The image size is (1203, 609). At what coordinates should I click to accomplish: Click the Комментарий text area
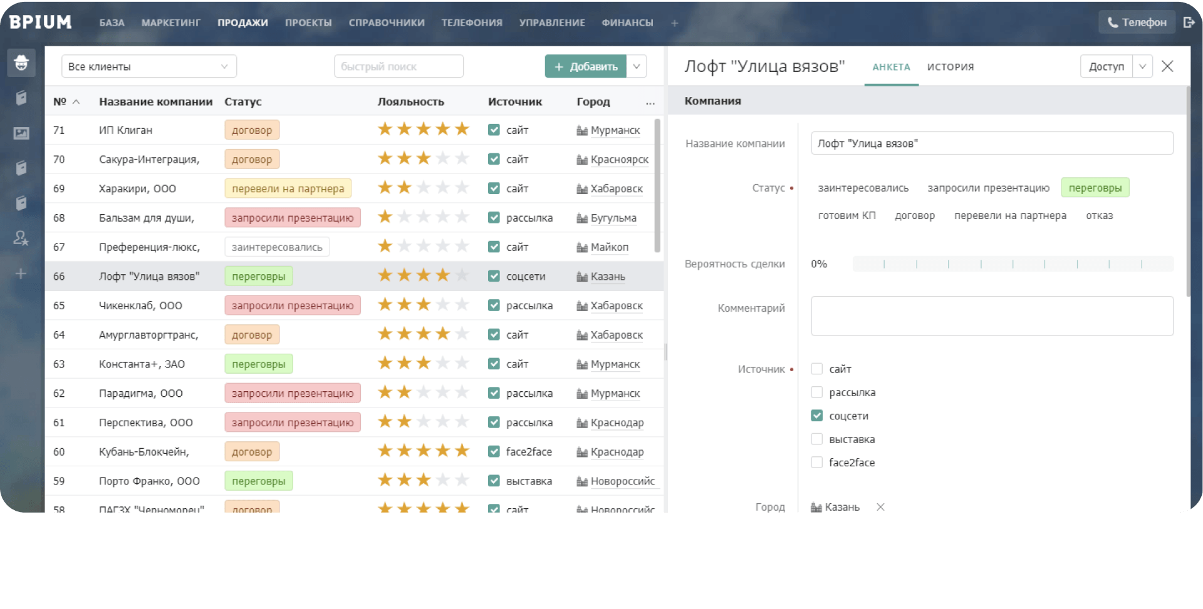pos(992,316)
